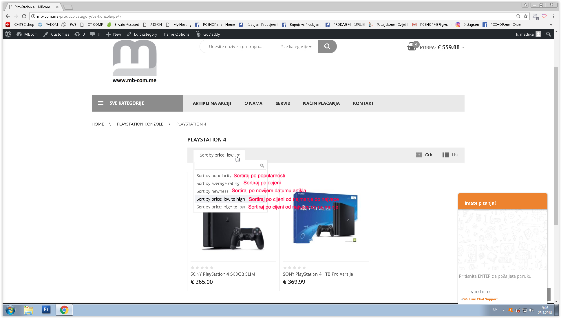Click the Imate pitanja? chat header
Viewport: 561px width, 318px height.
[x=502, y=201]
